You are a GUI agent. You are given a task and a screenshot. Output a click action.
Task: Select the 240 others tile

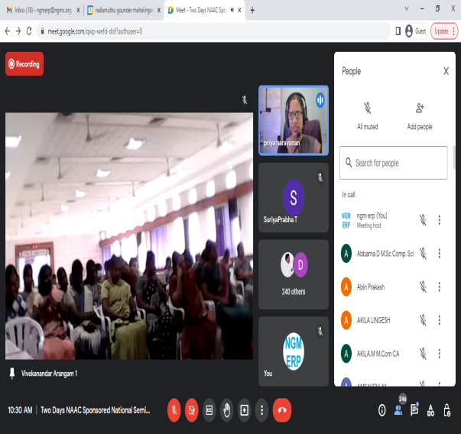(x=294, y=274)
